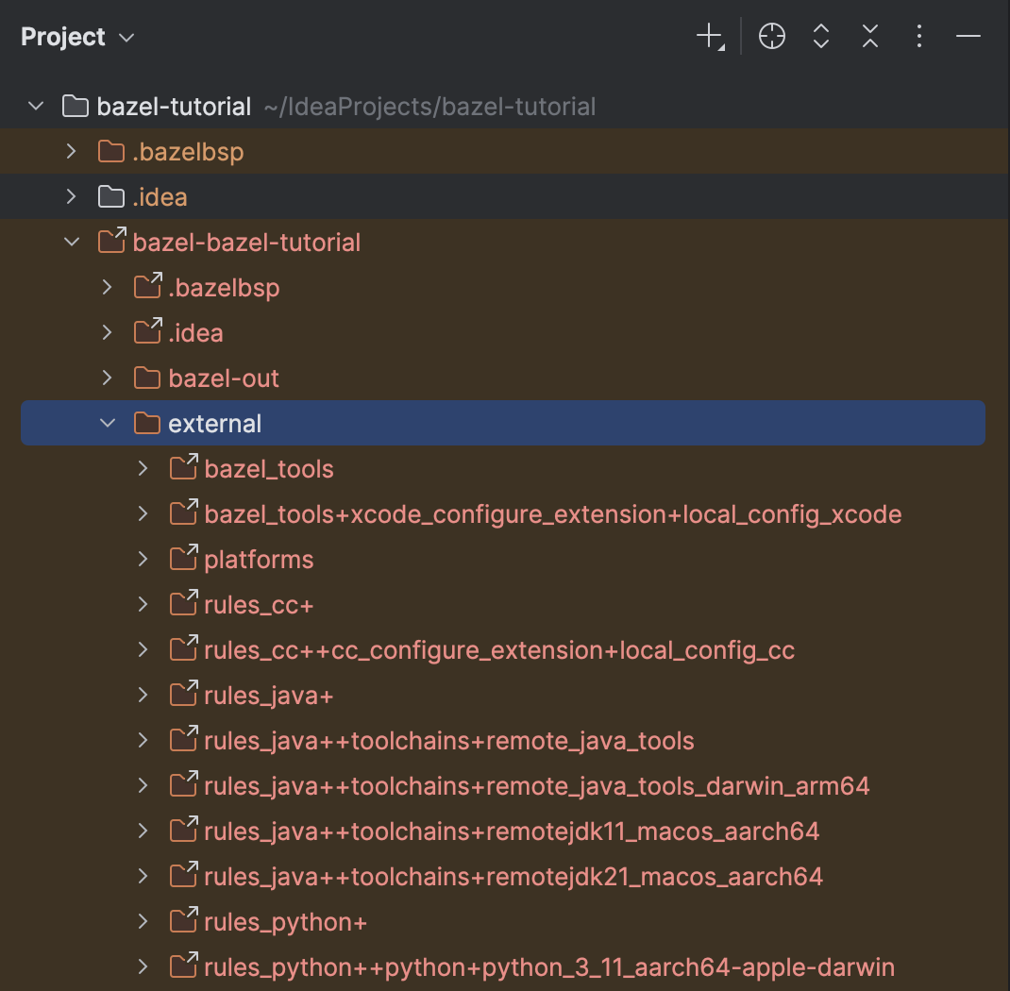Viewport: 1010px width, 991px height.
Task: Click the folder icon next to bazel-out
Action: pyautogui.click(x=146, y=378)
